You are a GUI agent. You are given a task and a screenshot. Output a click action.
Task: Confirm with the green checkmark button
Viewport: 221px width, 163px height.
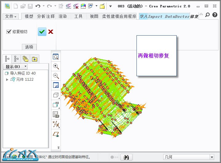[x=42, y=32]
